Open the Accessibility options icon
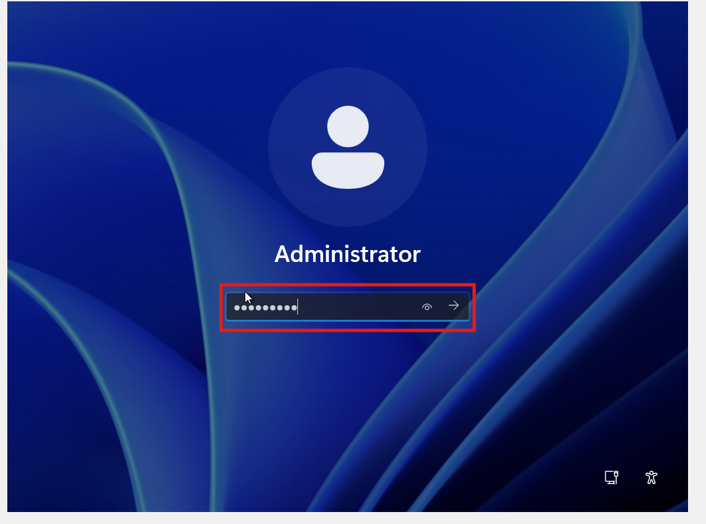706x524 pixels. tap(651, 477)
